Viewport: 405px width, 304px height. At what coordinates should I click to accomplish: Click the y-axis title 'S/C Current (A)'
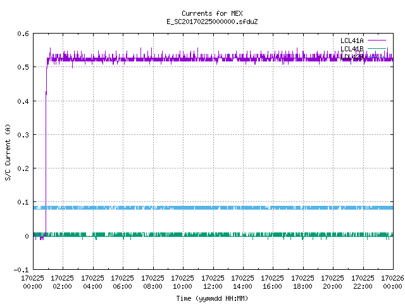[x=8, y=153]
